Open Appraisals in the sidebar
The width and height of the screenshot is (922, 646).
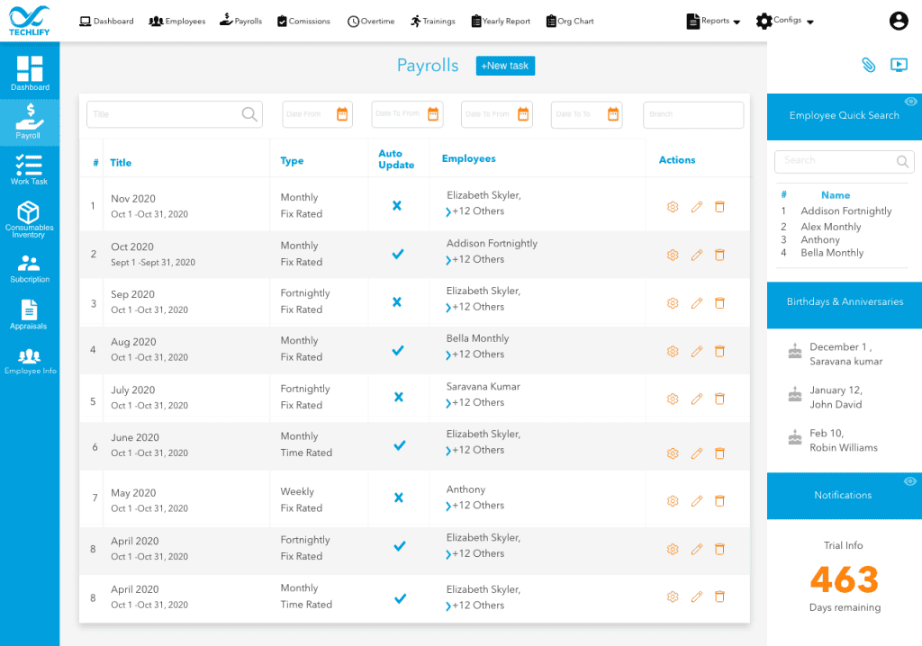coord(29,315)
